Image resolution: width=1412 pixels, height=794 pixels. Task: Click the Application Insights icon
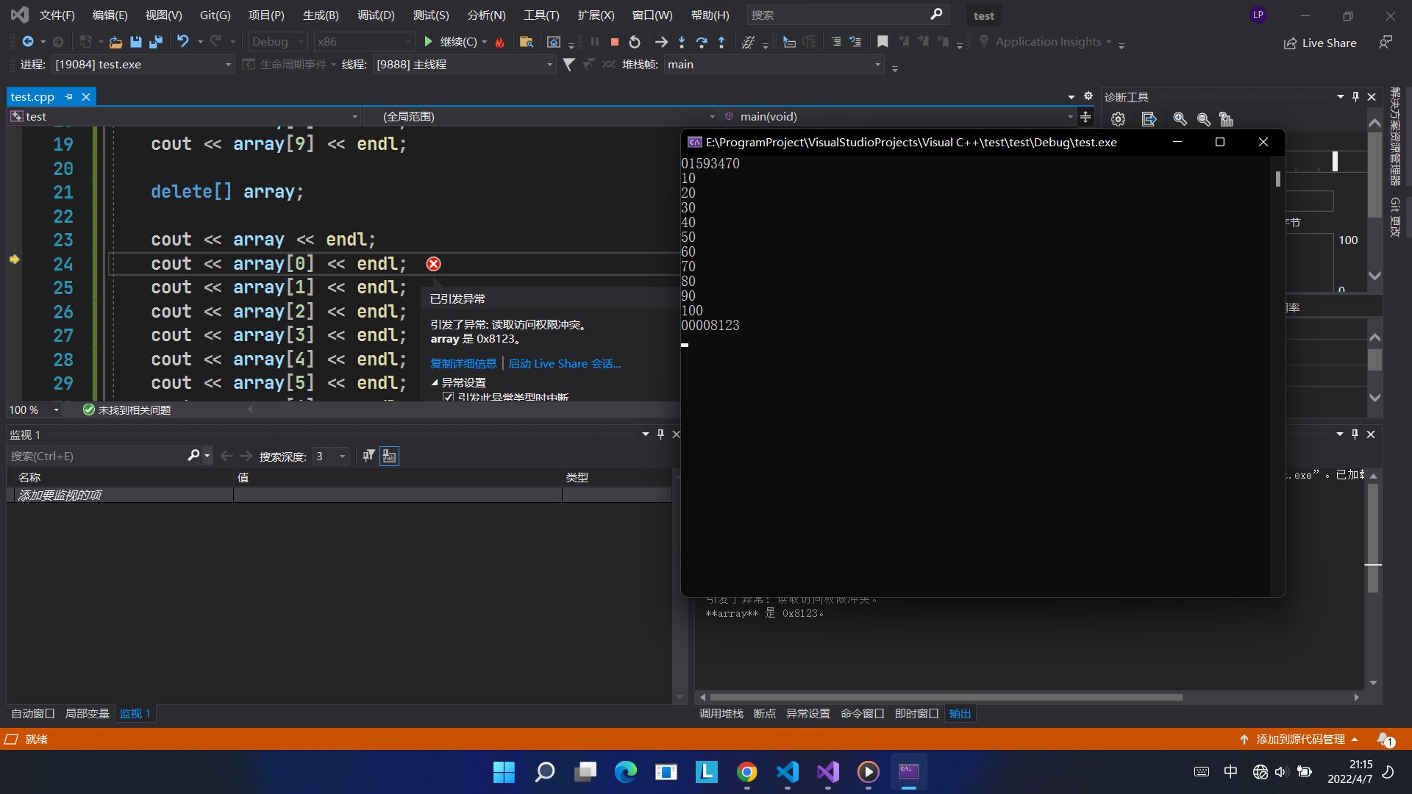984,40
